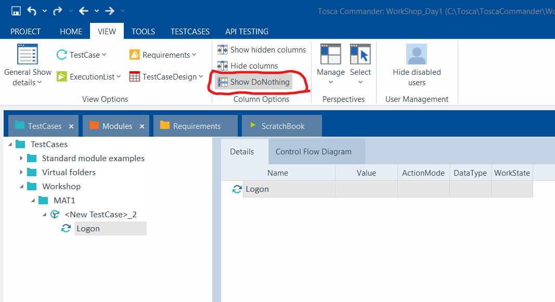This screenshot has height=302, width=555.
Task: Click the ExecutionList view icon
Action: 61,76
